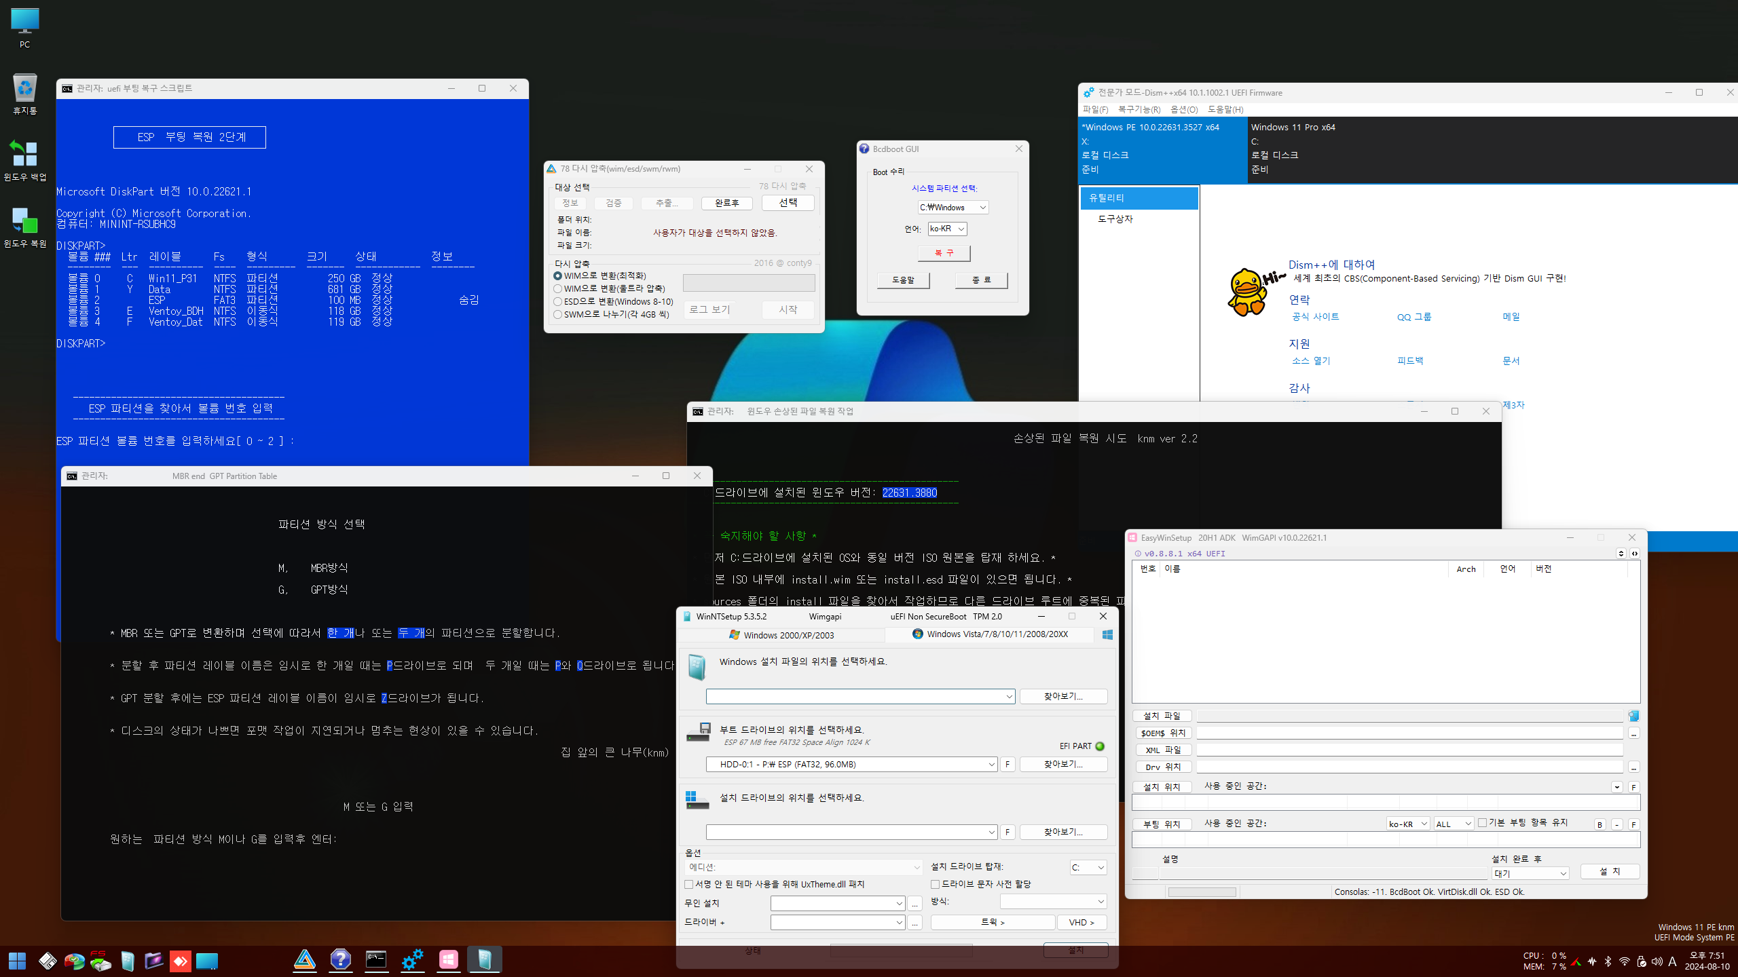This screenshot has width=1738, height=977.
Task: Open the Windows Start button on taskbar
Action: pos(17,961)
